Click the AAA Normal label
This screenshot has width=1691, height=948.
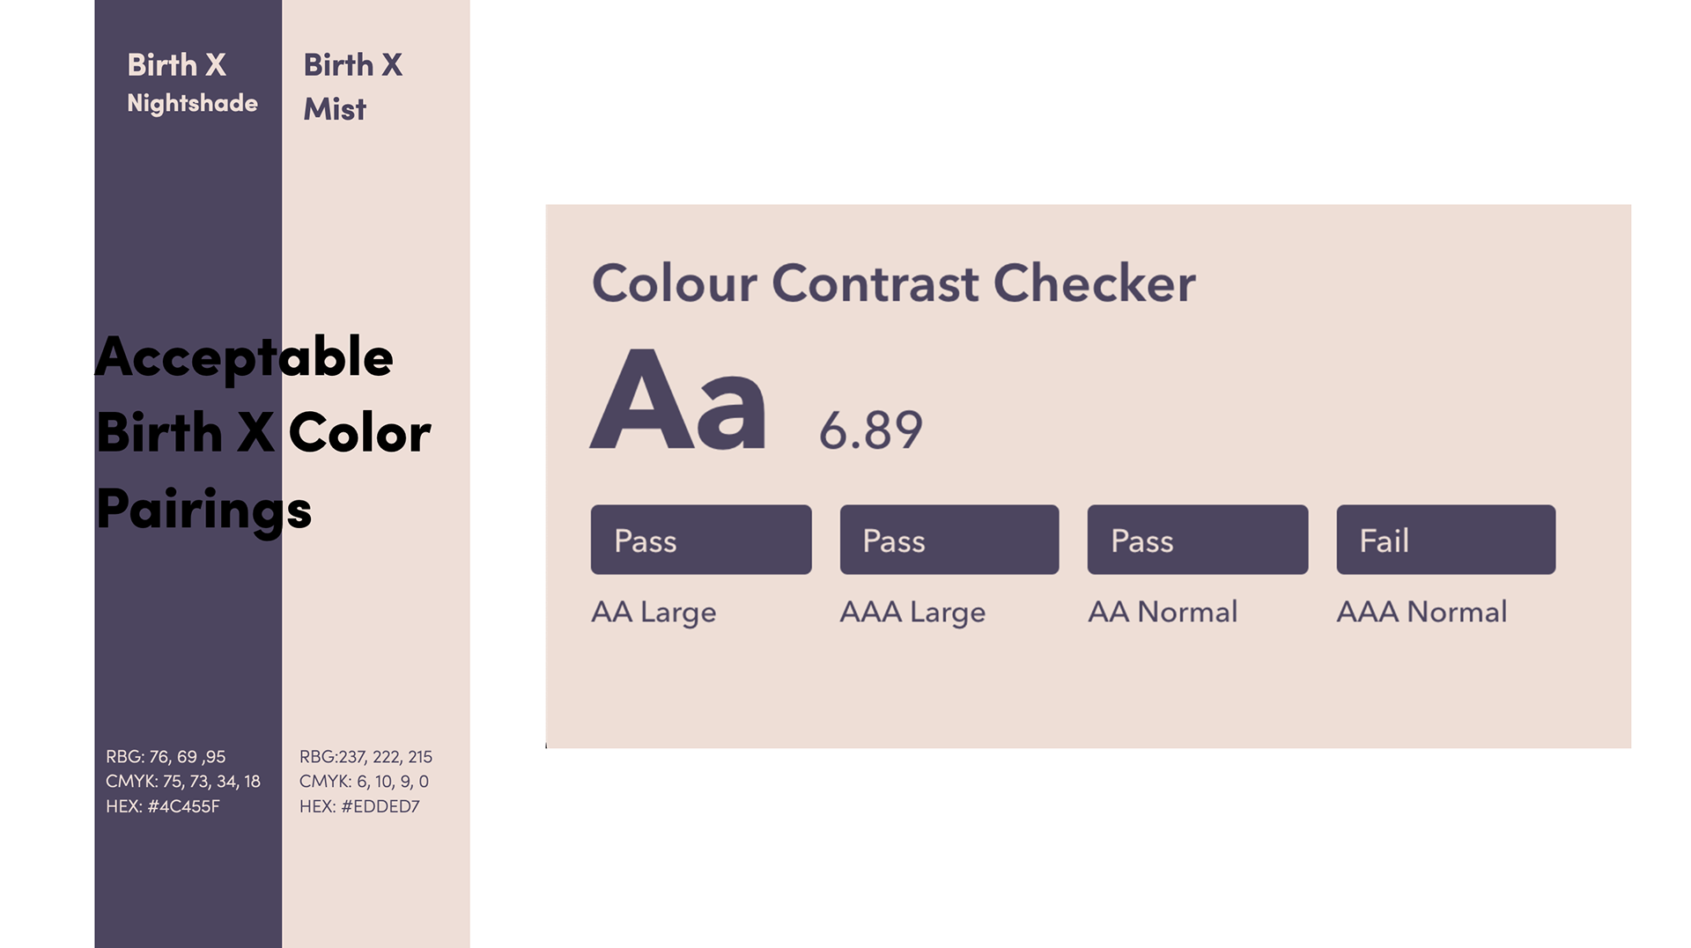[x=1421, y=611]
